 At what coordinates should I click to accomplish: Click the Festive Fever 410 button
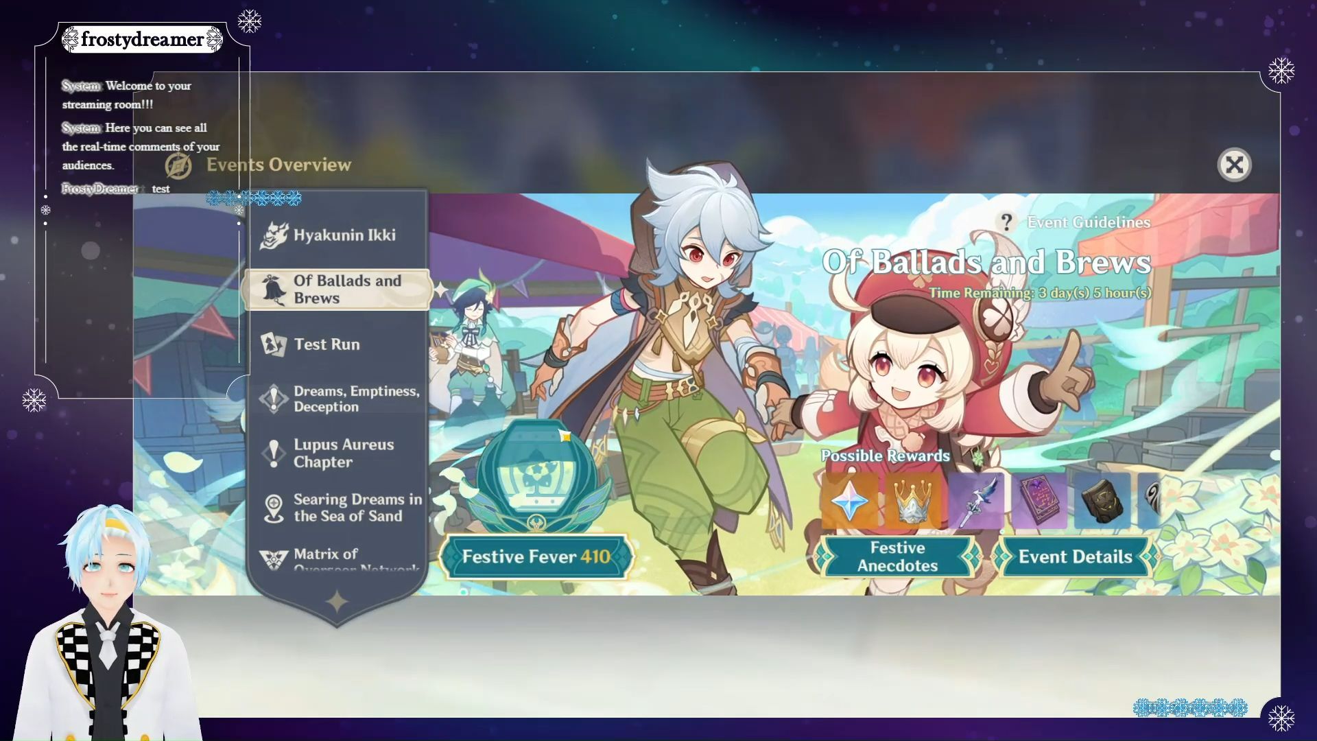[x=535, y=556]
